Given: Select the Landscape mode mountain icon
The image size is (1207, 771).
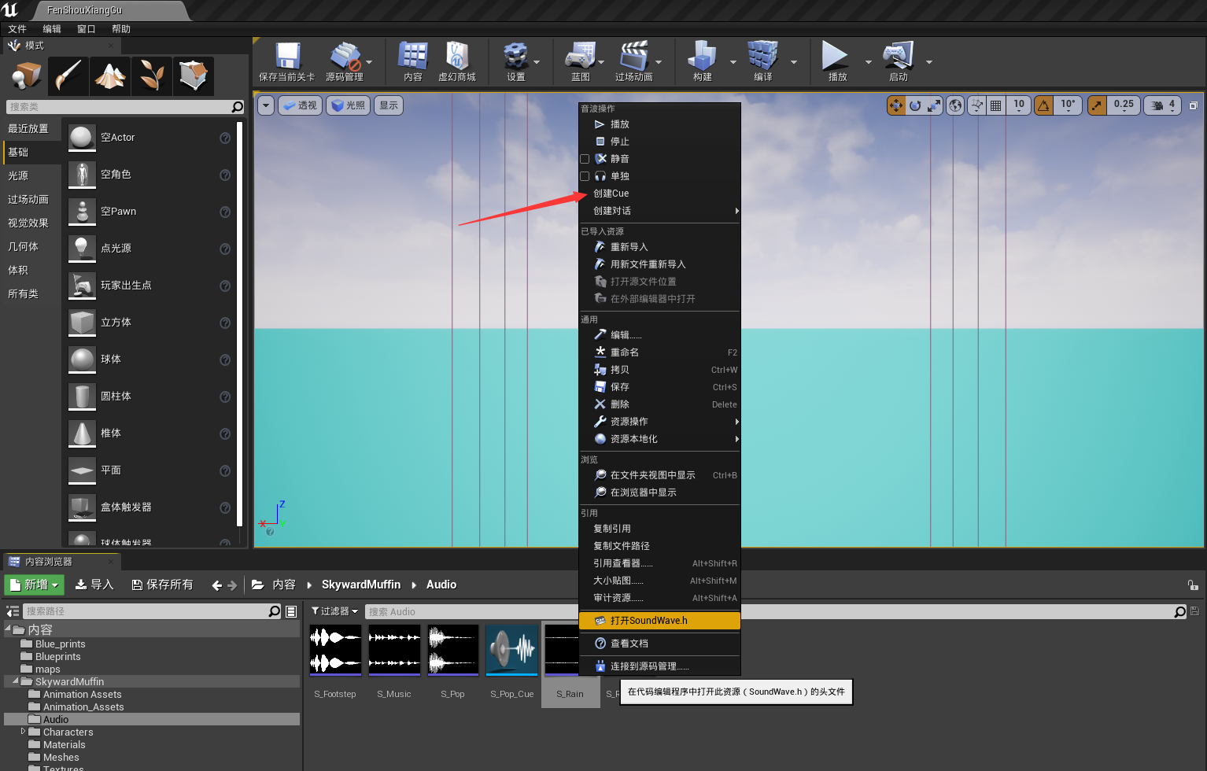Looking at the screenshot, I should click(110, 76).
